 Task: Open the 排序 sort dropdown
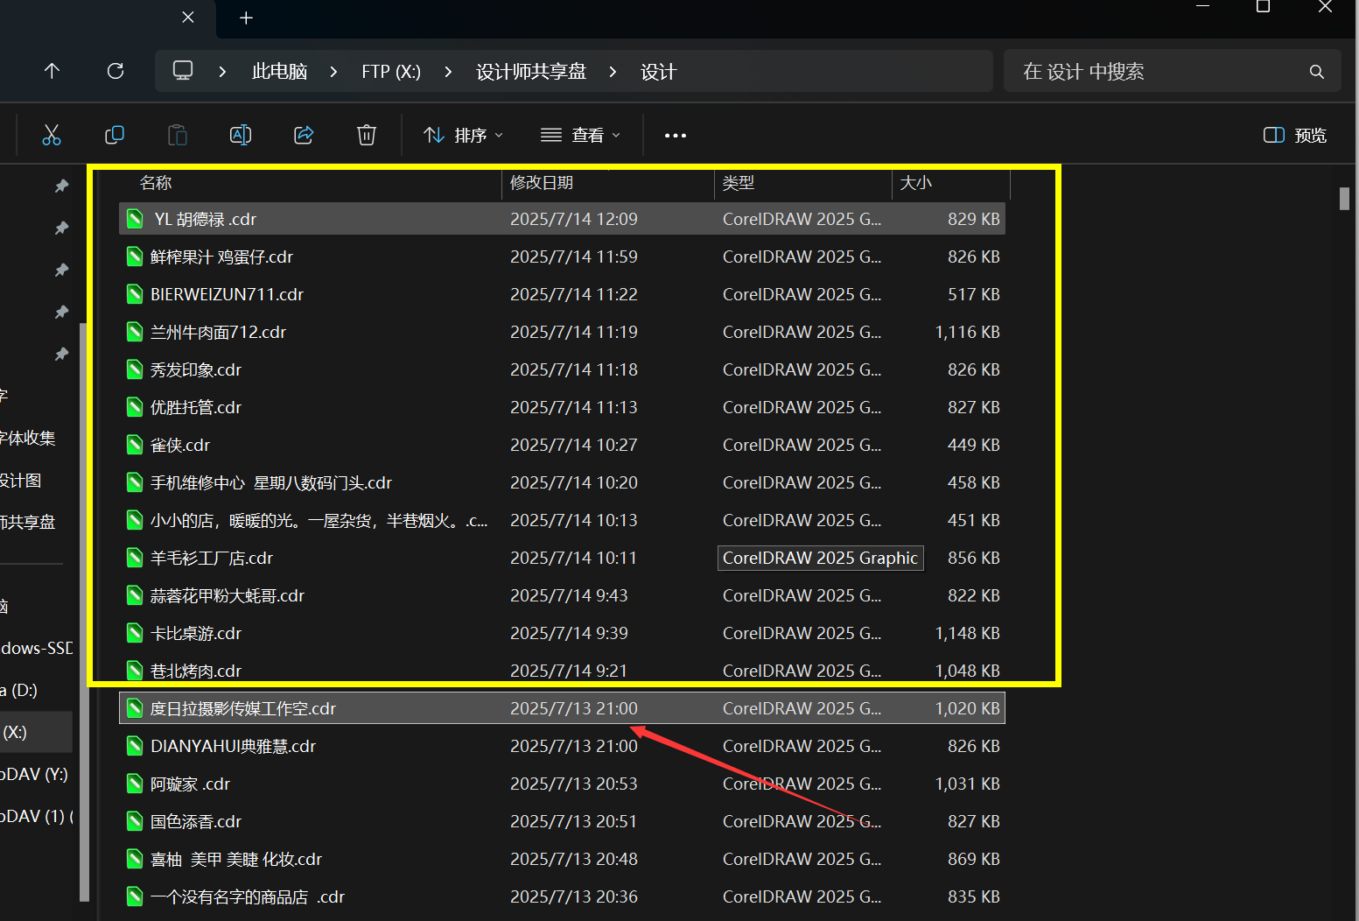(463, 135)
